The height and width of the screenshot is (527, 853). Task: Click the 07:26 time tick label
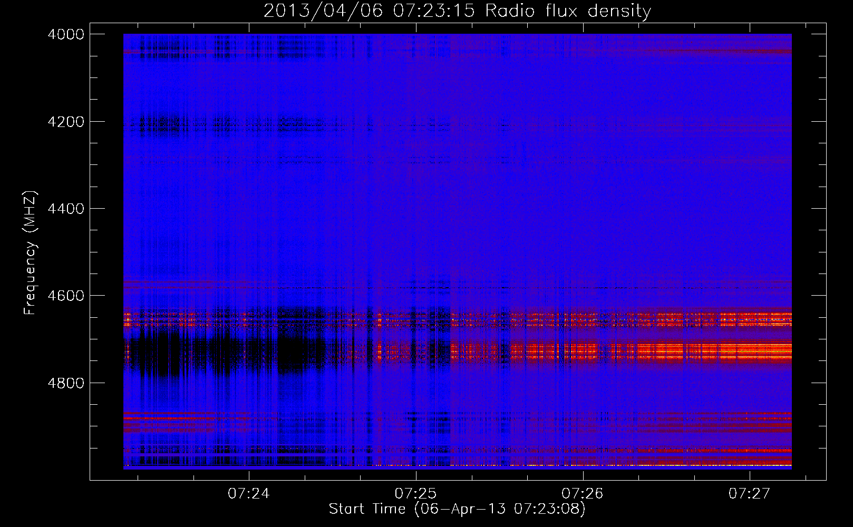583,493
